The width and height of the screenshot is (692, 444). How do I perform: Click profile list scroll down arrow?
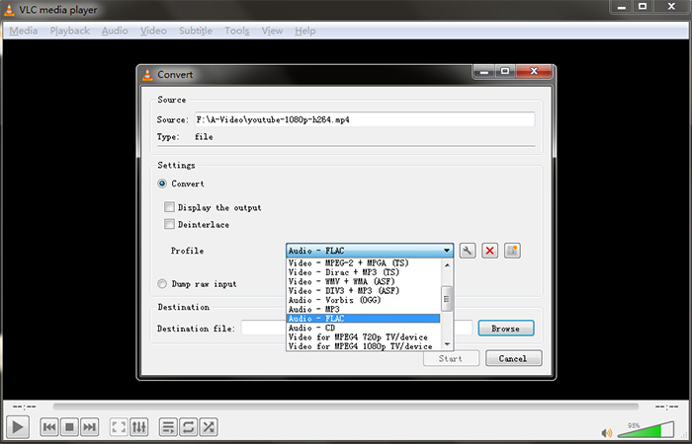tap(447, 344)
